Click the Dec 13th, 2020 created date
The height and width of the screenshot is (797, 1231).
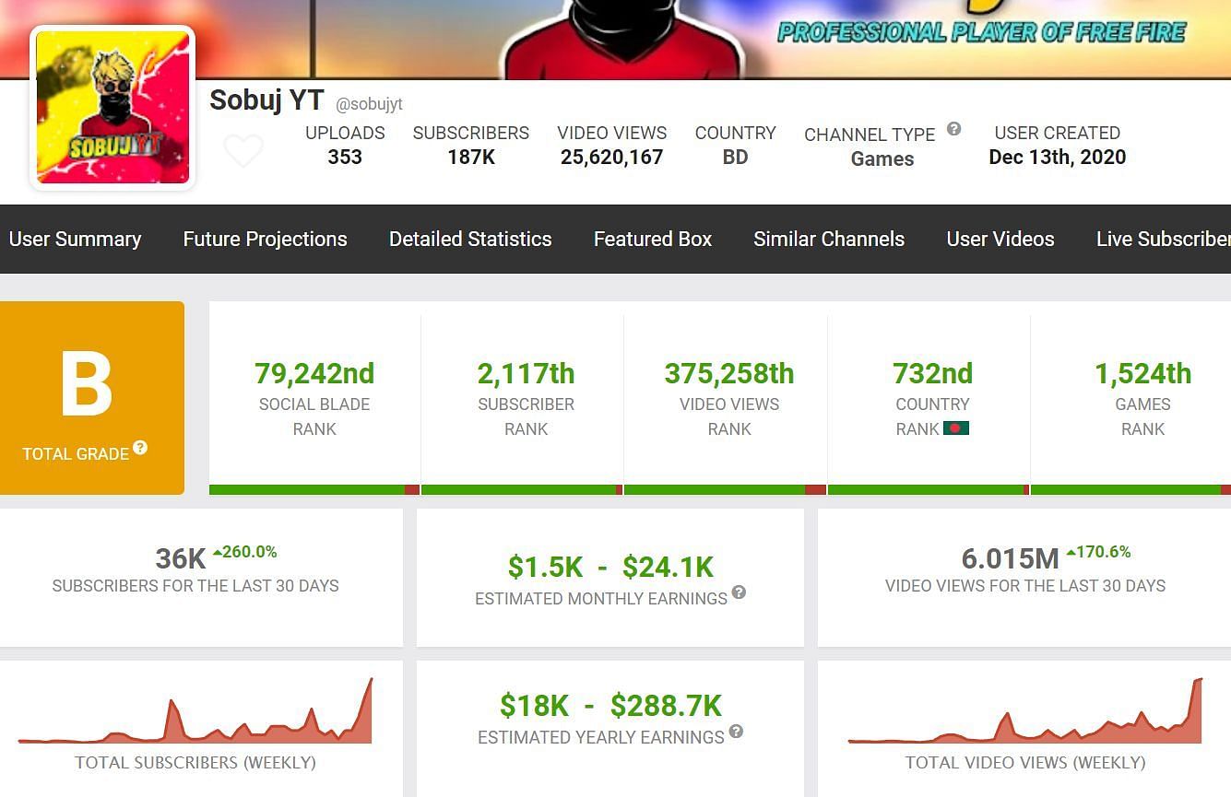click(1057, 157)
